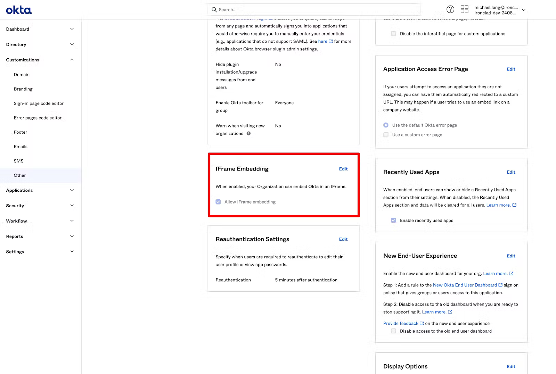Image resolution: width=556 pixels, height=374 pixels.
Task: Toggle the Allow IFrame embedding checkbox
Action: (218, 202)
